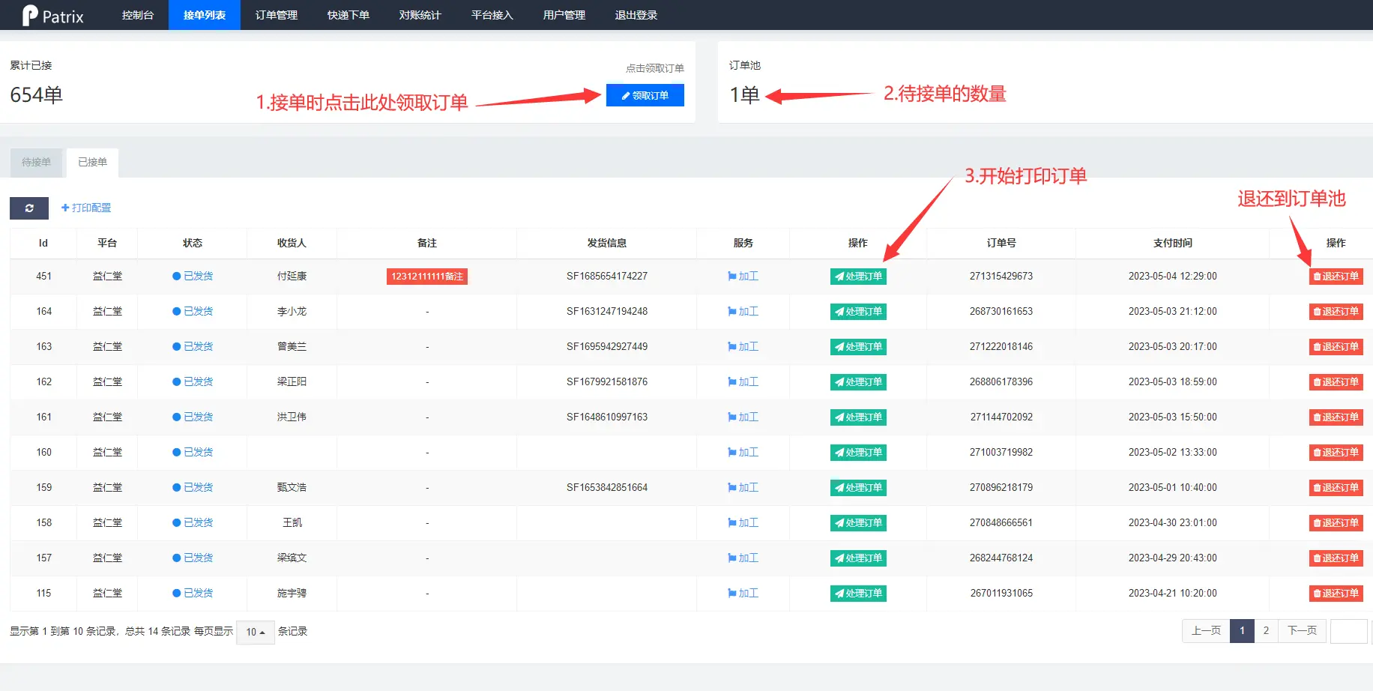Open the records-per-page dropdown showing 10
Screen dimensions: 1373x691
pyautogui.click(x=256, y=632)
